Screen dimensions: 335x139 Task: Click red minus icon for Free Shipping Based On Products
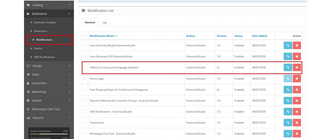[297, 90]
